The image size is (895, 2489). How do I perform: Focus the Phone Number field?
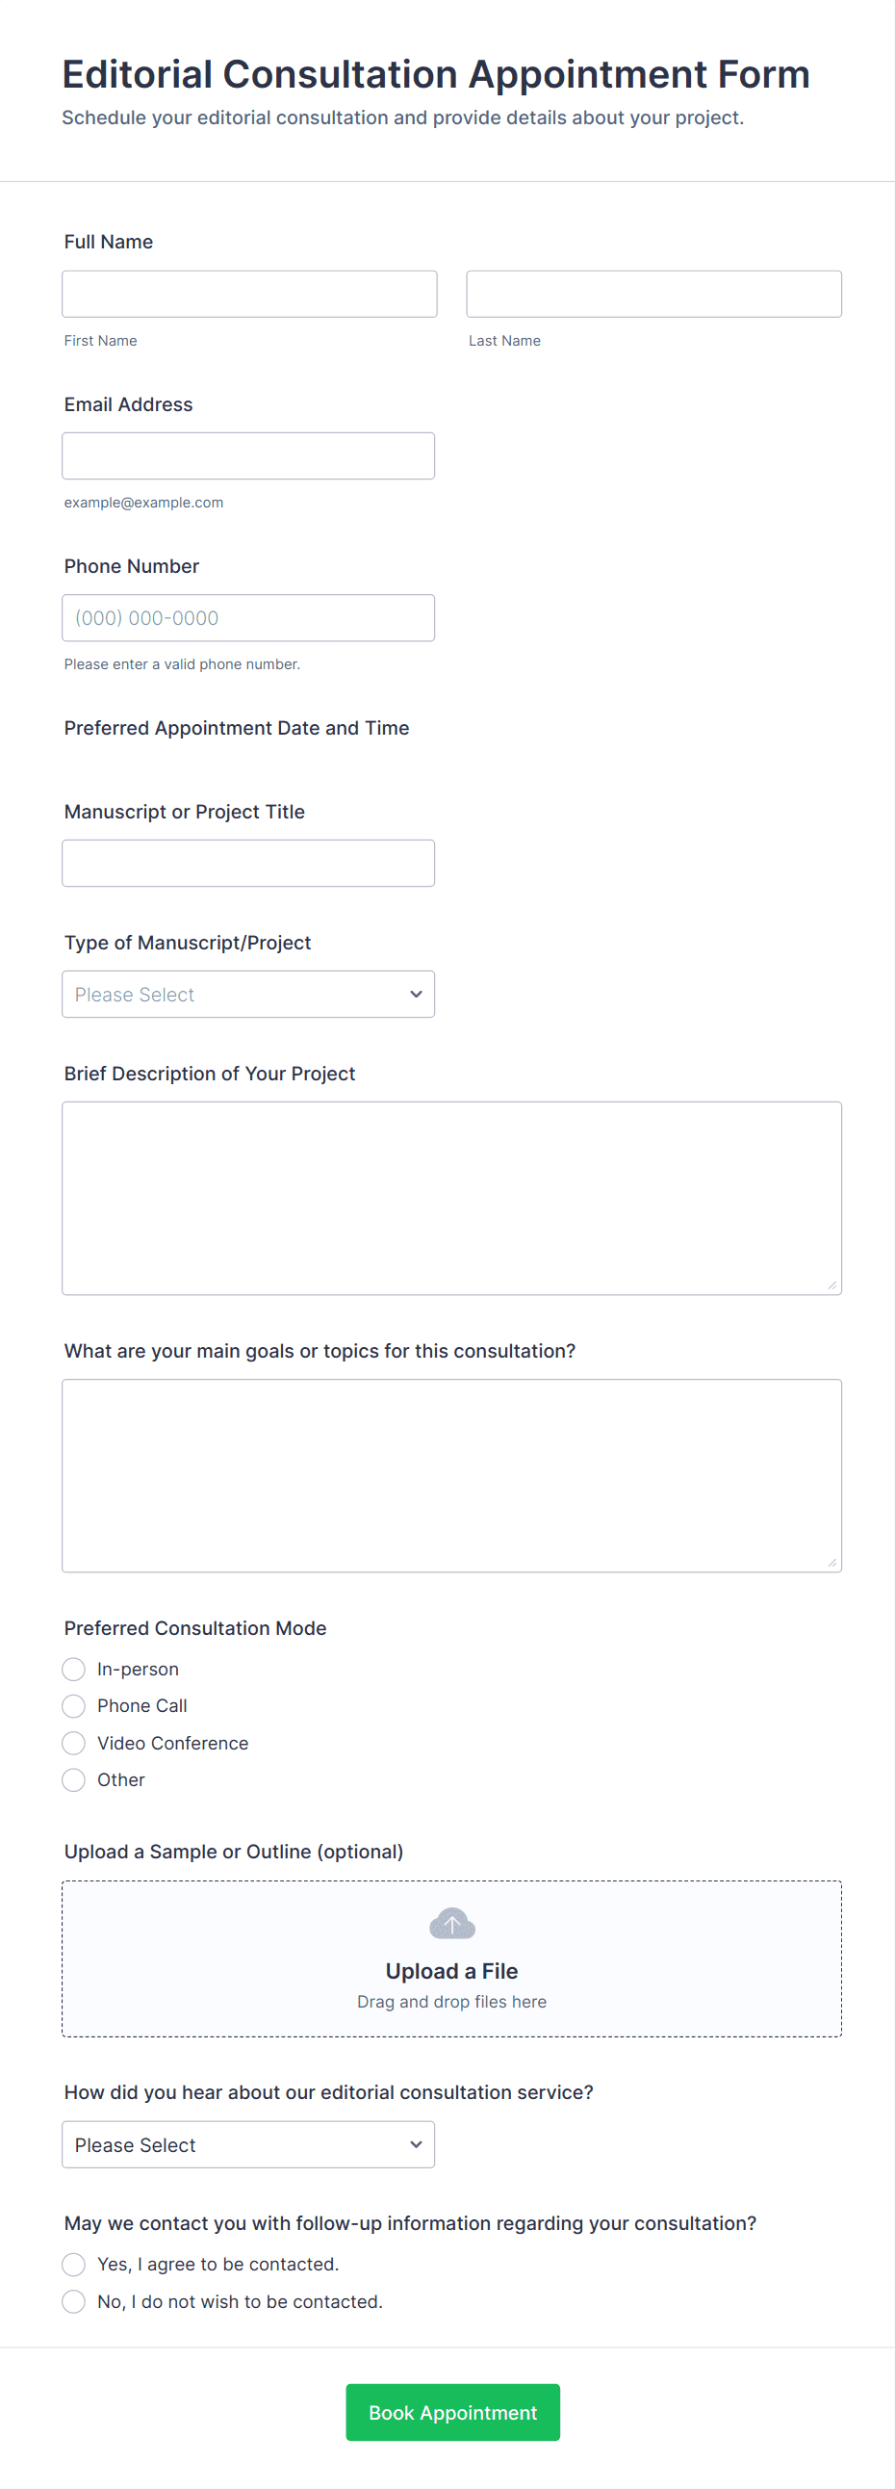[x=248, y=617]
